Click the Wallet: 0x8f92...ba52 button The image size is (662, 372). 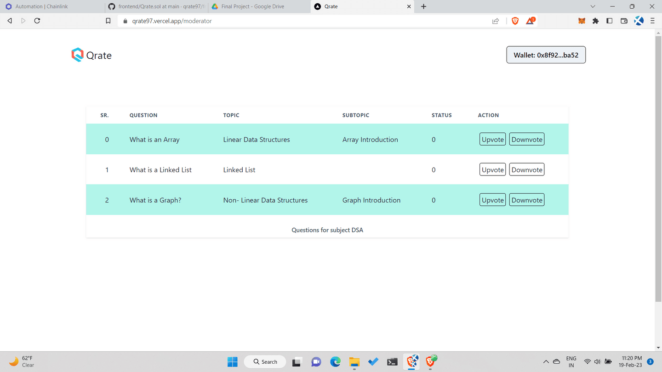546,55
